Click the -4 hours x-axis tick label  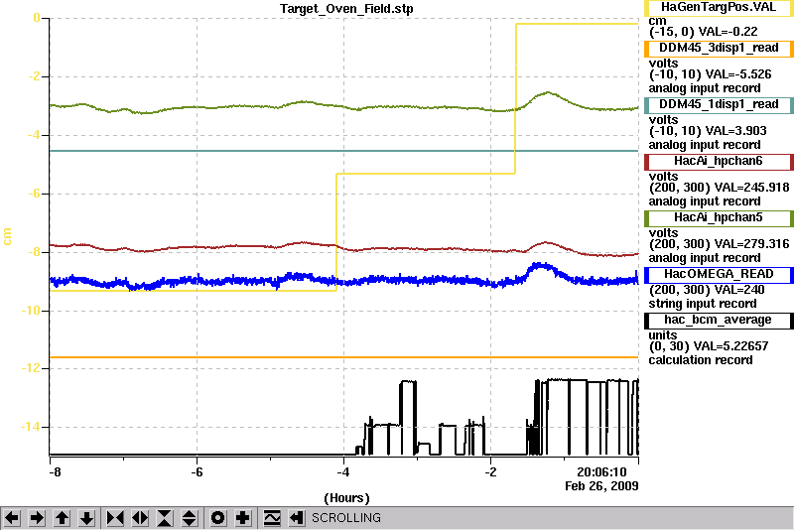343,472
